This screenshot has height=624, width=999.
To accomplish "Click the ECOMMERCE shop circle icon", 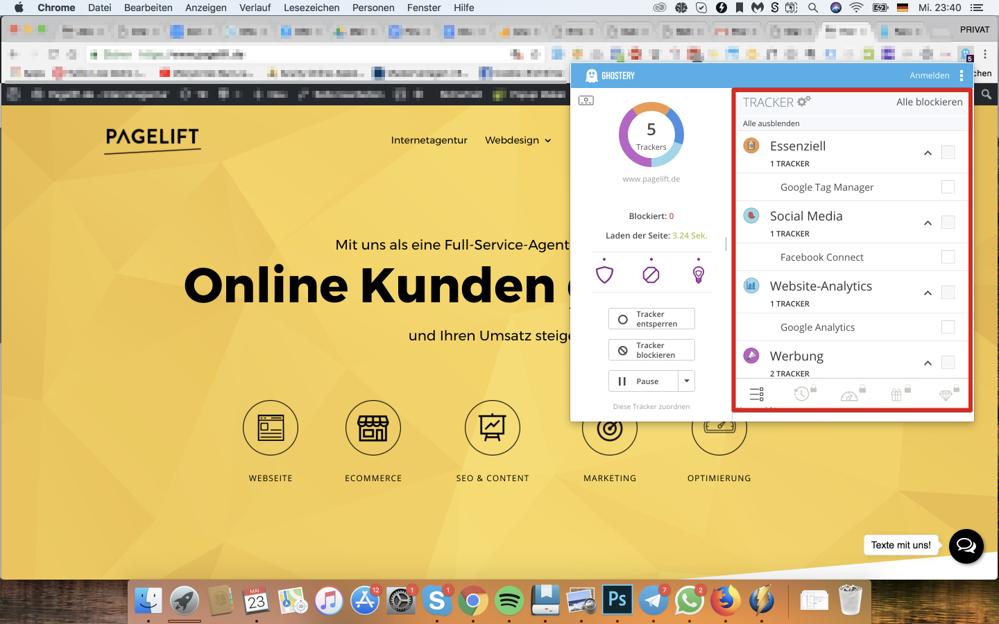I will (373, 428).
